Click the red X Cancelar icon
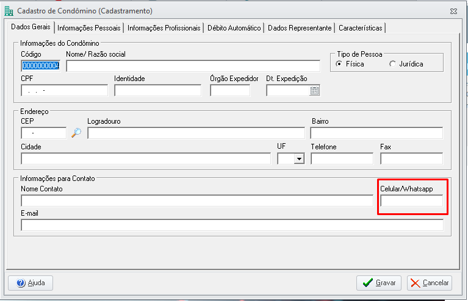Viewport: 468px width, 301px height. [415, 283]
